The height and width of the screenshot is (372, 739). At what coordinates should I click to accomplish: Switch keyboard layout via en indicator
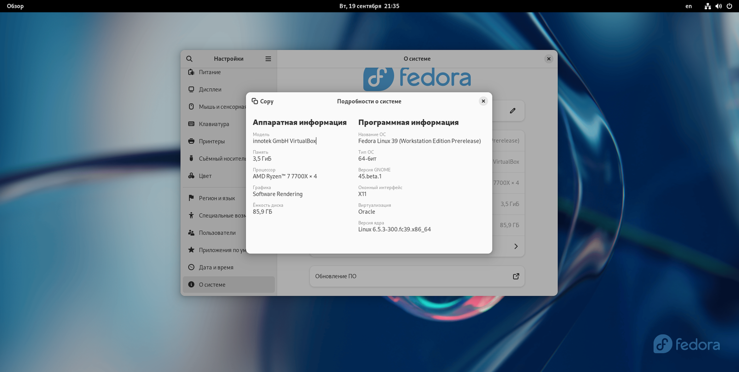(x=689, y=6)
